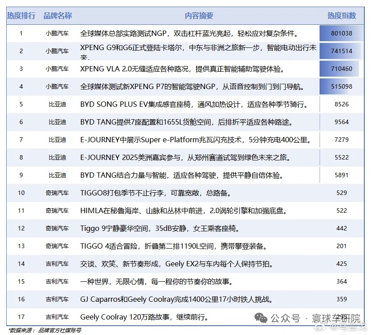Select heat value 201
This screenshot has width=371, height=335.
[342, 246]
